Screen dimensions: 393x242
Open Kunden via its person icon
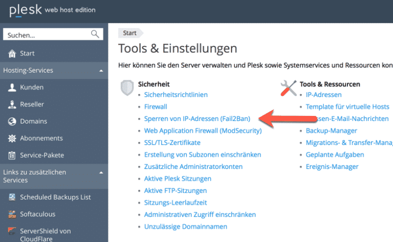(12, 88)
